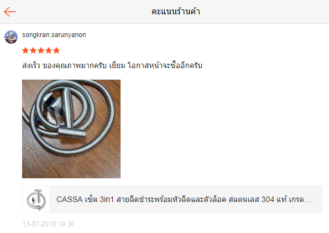This screenshot has height=233, width=329.
Task: Enlarge the review photo of the hose
Action: click(x=71, y=129)
